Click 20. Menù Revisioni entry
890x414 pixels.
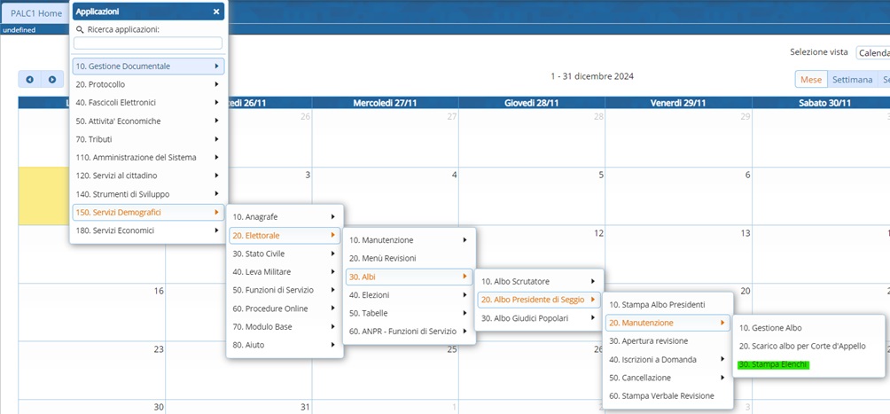382,258
